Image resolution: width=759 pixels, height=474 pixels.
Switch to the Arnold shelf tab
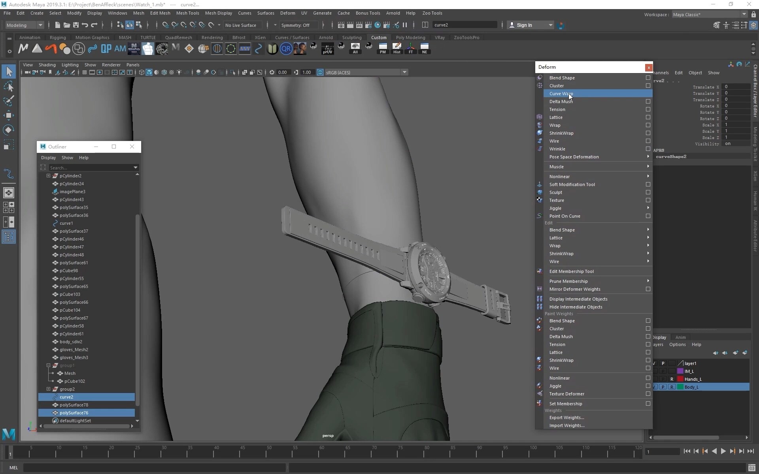pos(325,37)
